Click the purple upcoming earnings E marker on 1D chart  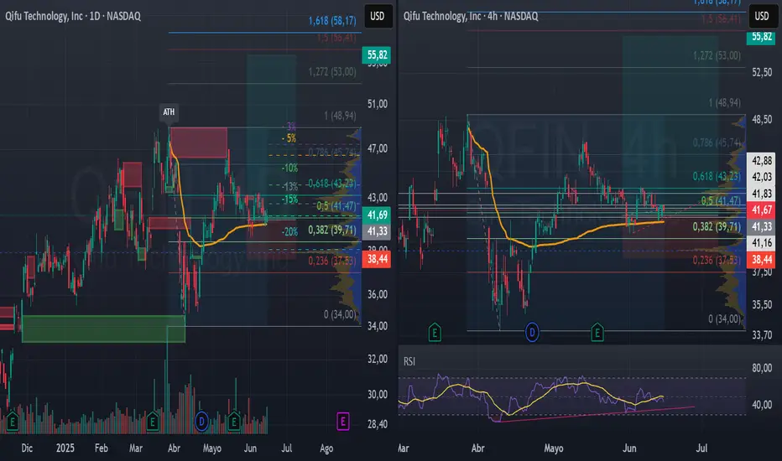[342, 422]
